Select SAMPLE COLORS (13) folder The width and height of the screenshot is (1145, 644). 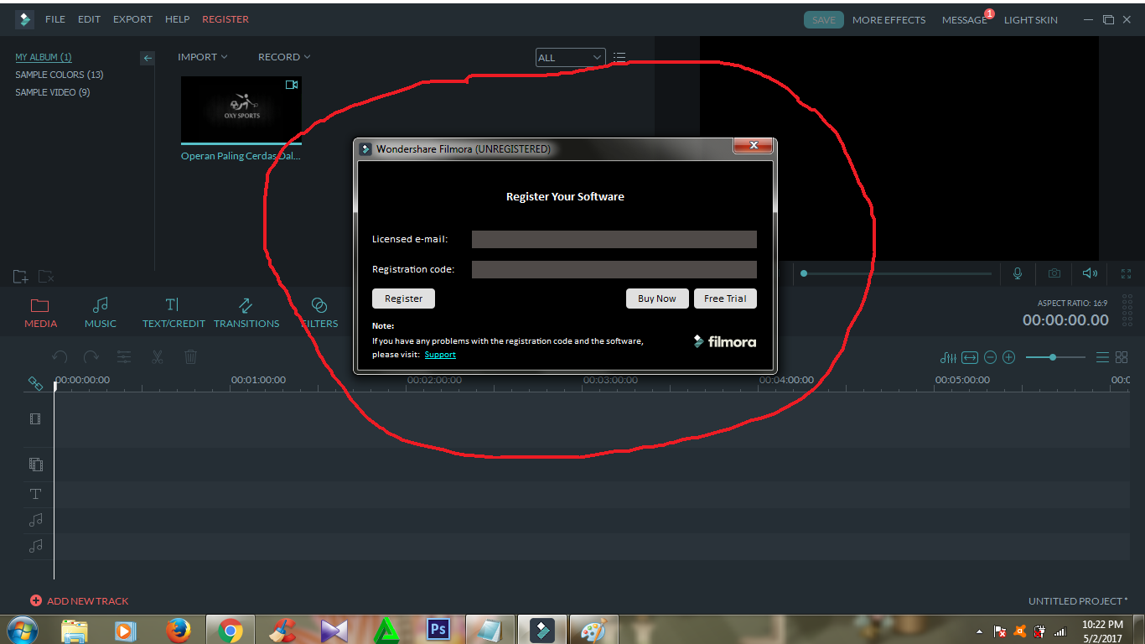pyautogui.click(x=60, y=75)
